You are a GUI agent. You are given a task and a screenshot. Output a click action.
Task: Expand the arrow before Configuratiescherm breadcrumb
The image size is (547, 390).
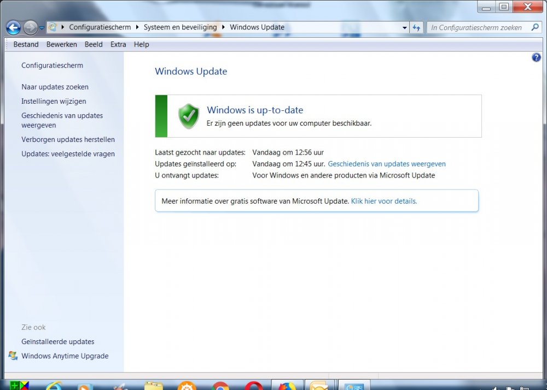[63, 27]
